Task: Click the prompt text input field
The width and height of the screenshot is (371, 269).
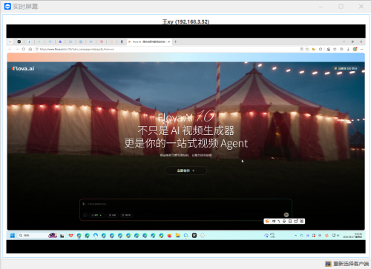Action: coord(185,205)
